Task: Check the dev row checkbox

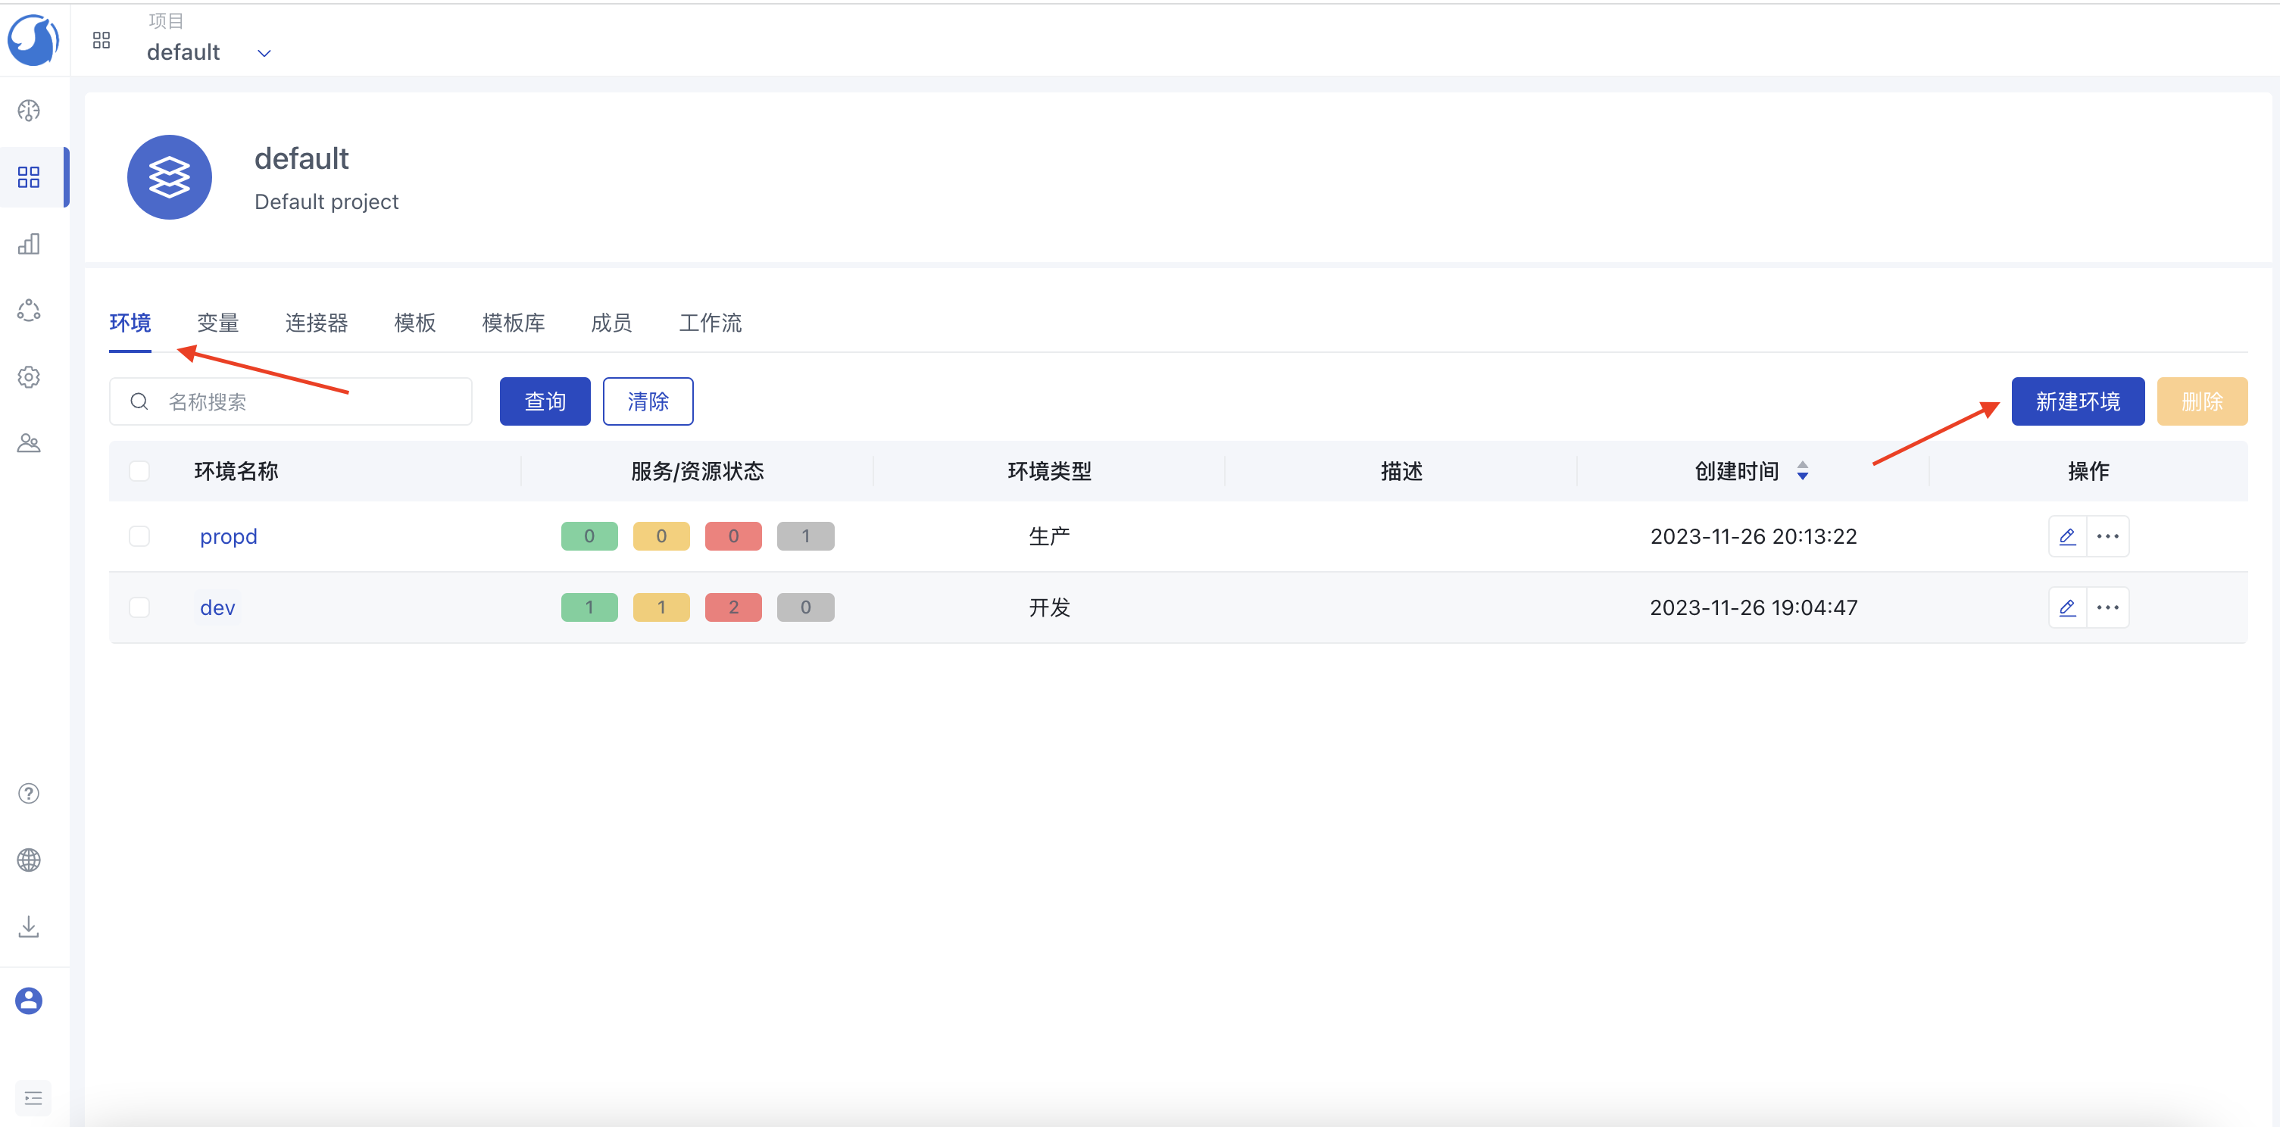Action: point(139,607)
